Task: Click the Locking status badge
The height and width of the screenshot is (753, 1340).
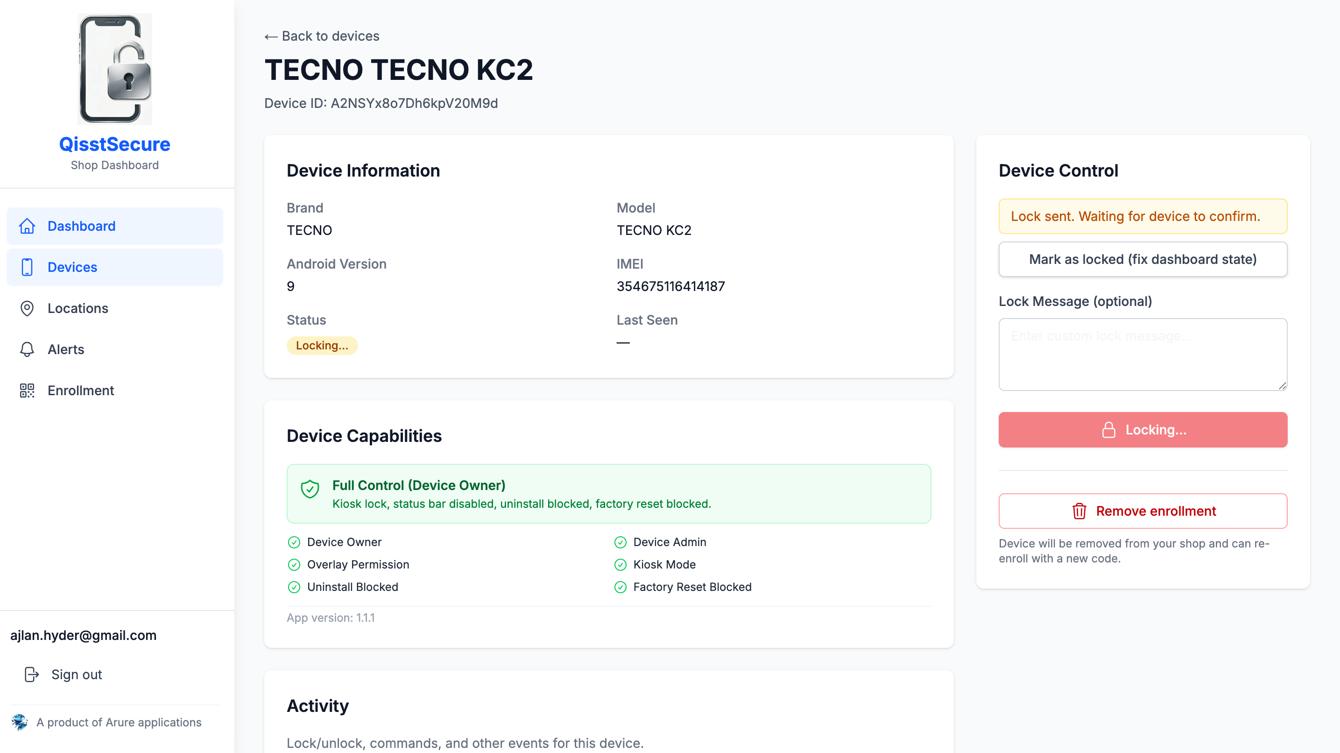Action: (x=322, y=346)
